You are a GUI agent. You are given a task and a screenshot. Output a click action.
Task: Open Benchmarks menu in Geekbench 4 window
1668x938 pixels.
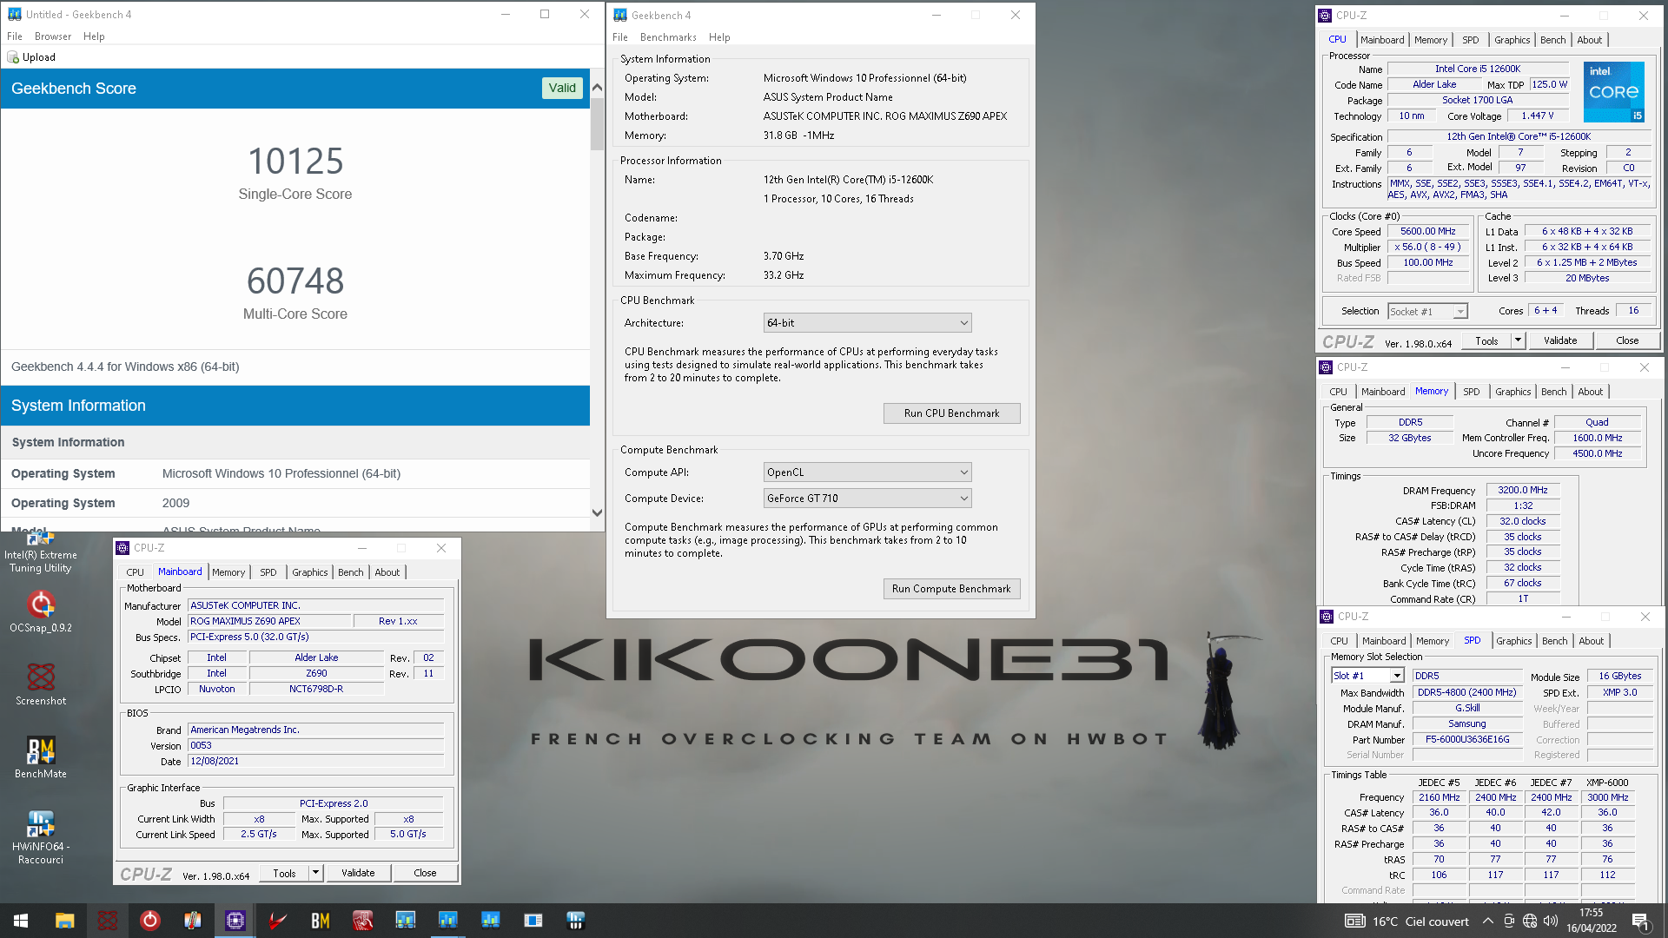(668, 37)
